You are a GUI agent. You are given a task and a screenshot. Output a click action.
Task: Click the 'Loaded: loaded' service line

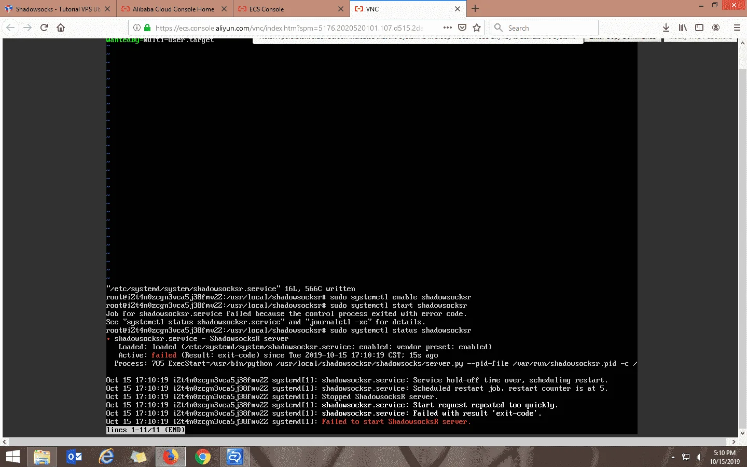[x=305, y=347]
